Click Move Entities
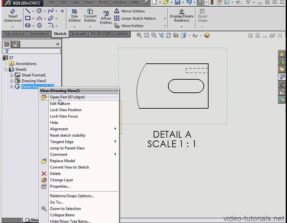The height and width of the screenshot is (223, 287). [x=129, y=26]
